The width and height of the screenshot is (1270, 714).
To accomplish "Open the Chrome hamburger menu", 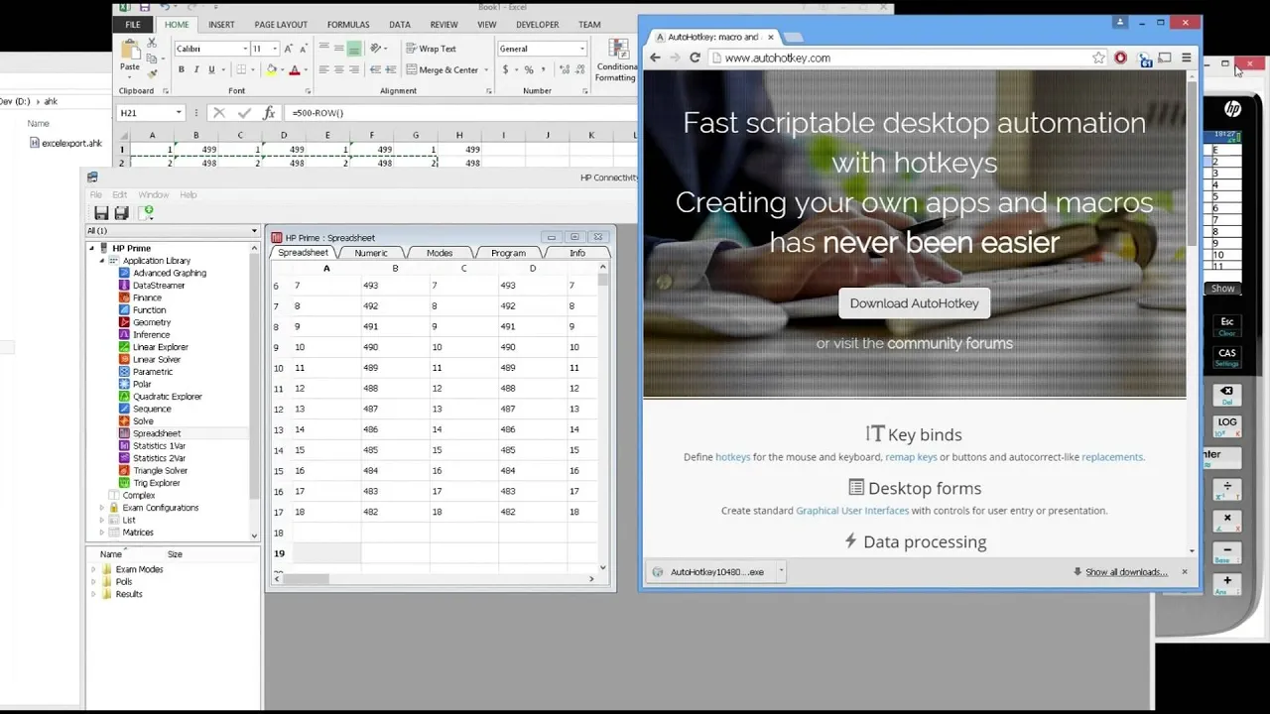I will point(1186,58).
